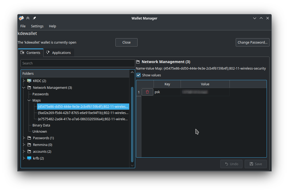Click the Passwords (1) folder icon

click(x=29, y=138)
